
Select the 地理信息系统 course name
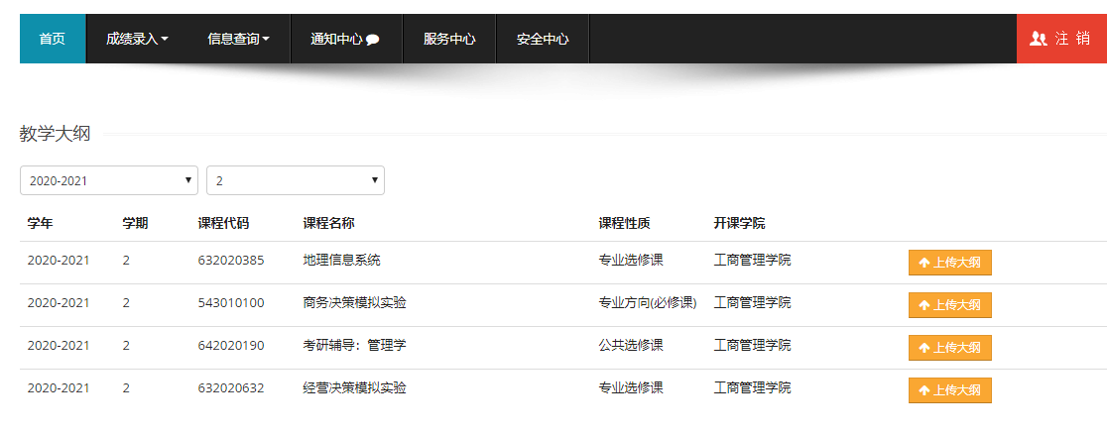click(x=341, y=261)
